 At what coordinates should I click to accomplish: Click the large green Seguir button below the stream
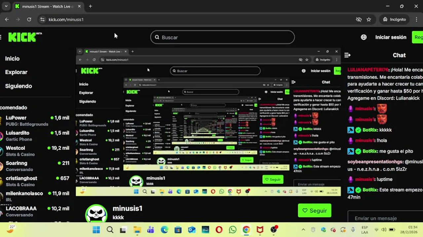[315, 211]
